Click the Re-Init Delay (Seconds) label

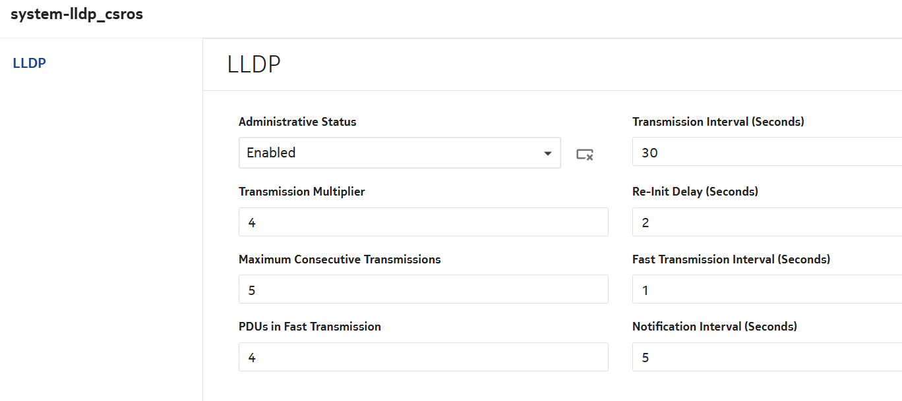click(x=695, y=192)
